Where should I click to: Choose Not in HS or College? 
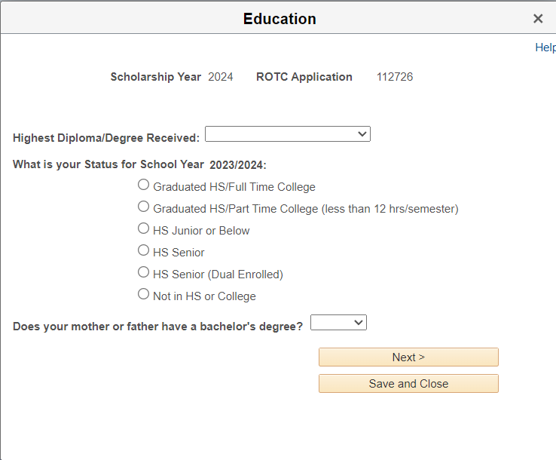[143, 294]
